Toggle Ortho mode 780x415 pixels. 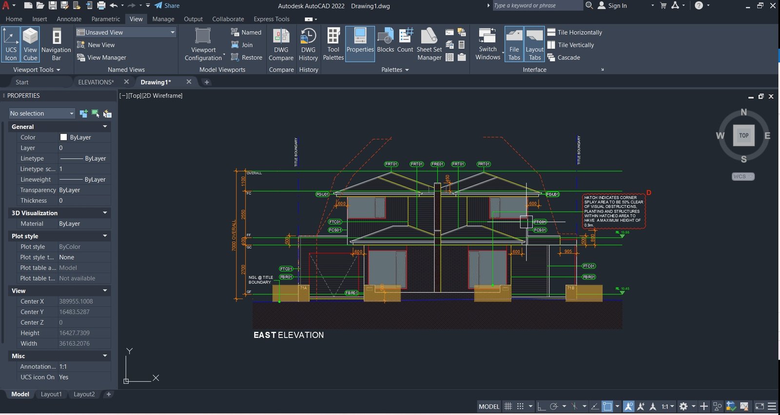[541, 406]
